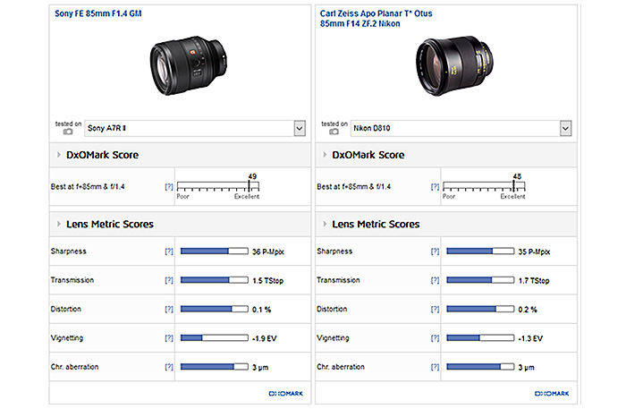Image resolution: width=626 pixels, height=409 pixels.
Task: Click the camera icon under Sony tested on
Action: 68,132
